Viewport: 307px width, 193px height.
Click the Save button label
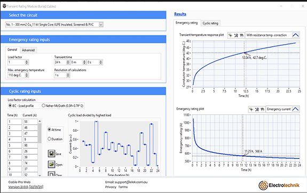[x=58, y=154]
